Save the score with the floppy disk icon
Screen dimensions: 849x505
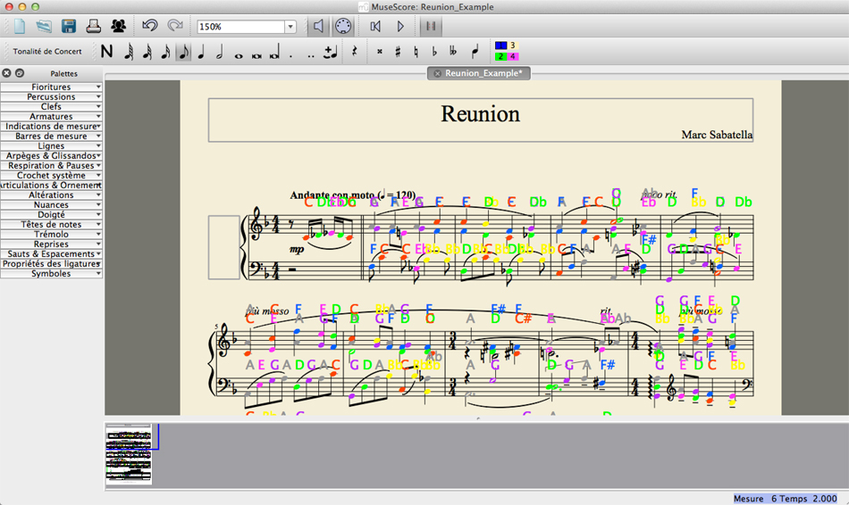[x=69, y=26]
